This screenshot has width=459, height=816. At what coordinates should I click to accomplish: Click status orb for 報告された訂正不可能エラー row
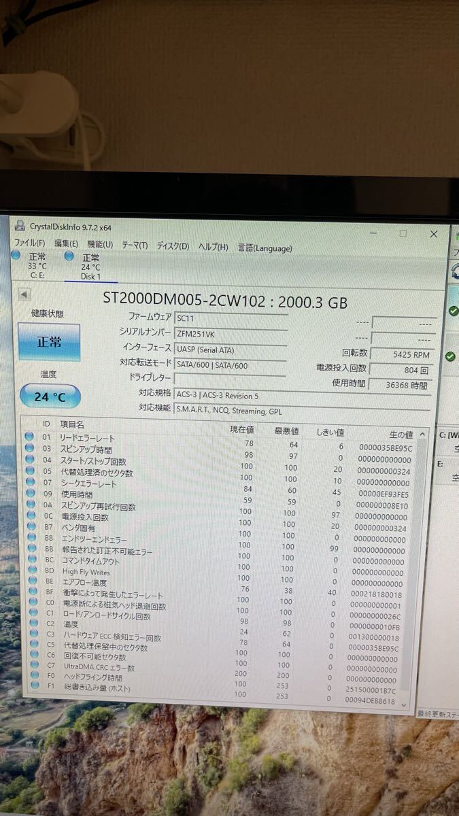(31, 549)
